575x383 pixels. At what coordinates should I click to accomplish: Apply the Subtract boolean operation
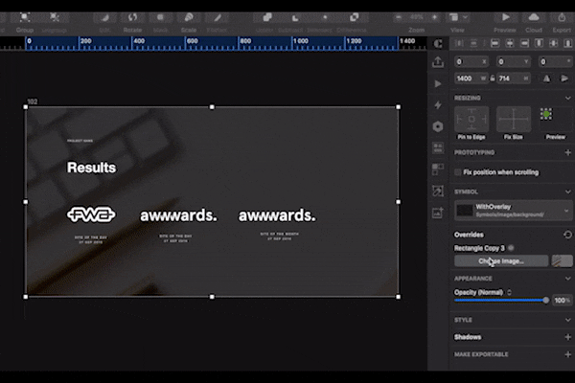coord(295,17)
